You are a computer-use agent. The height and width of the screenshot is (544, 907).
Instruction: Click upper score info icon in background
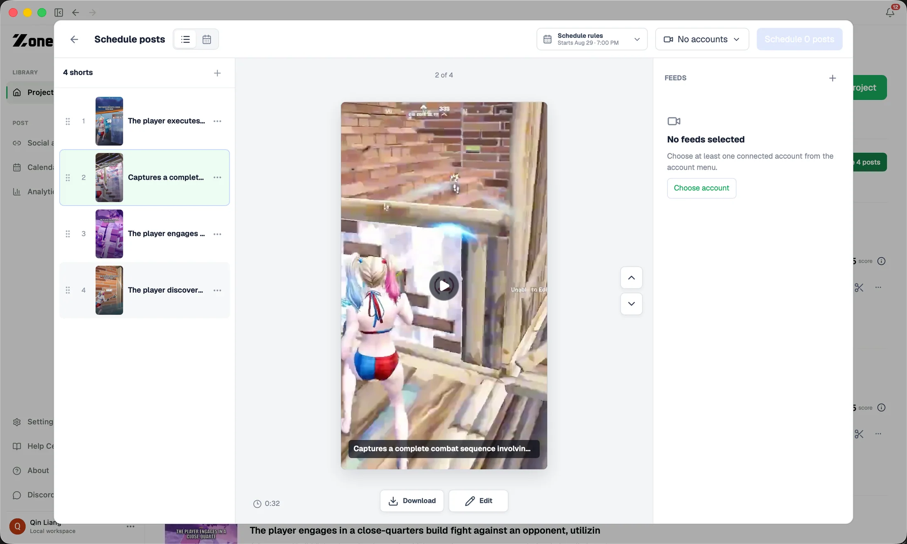pyautogui.click(x=881, y=261)
